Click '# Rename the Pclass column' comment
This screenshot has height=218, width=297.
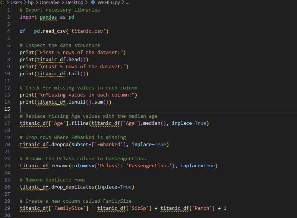(83, 159)
